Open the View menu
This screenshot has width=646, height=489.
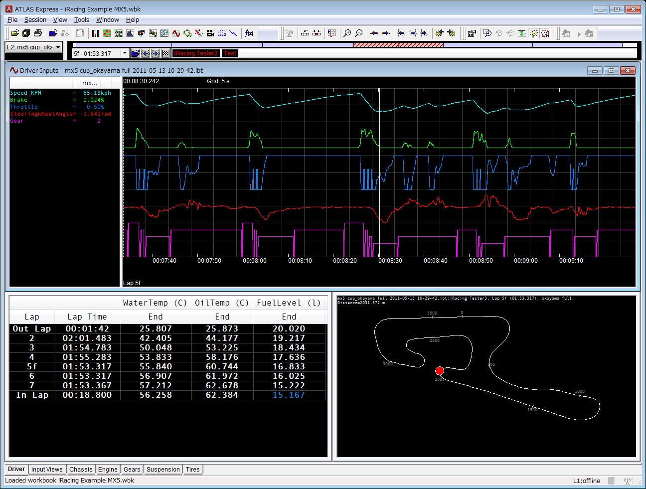click(60, 20)
